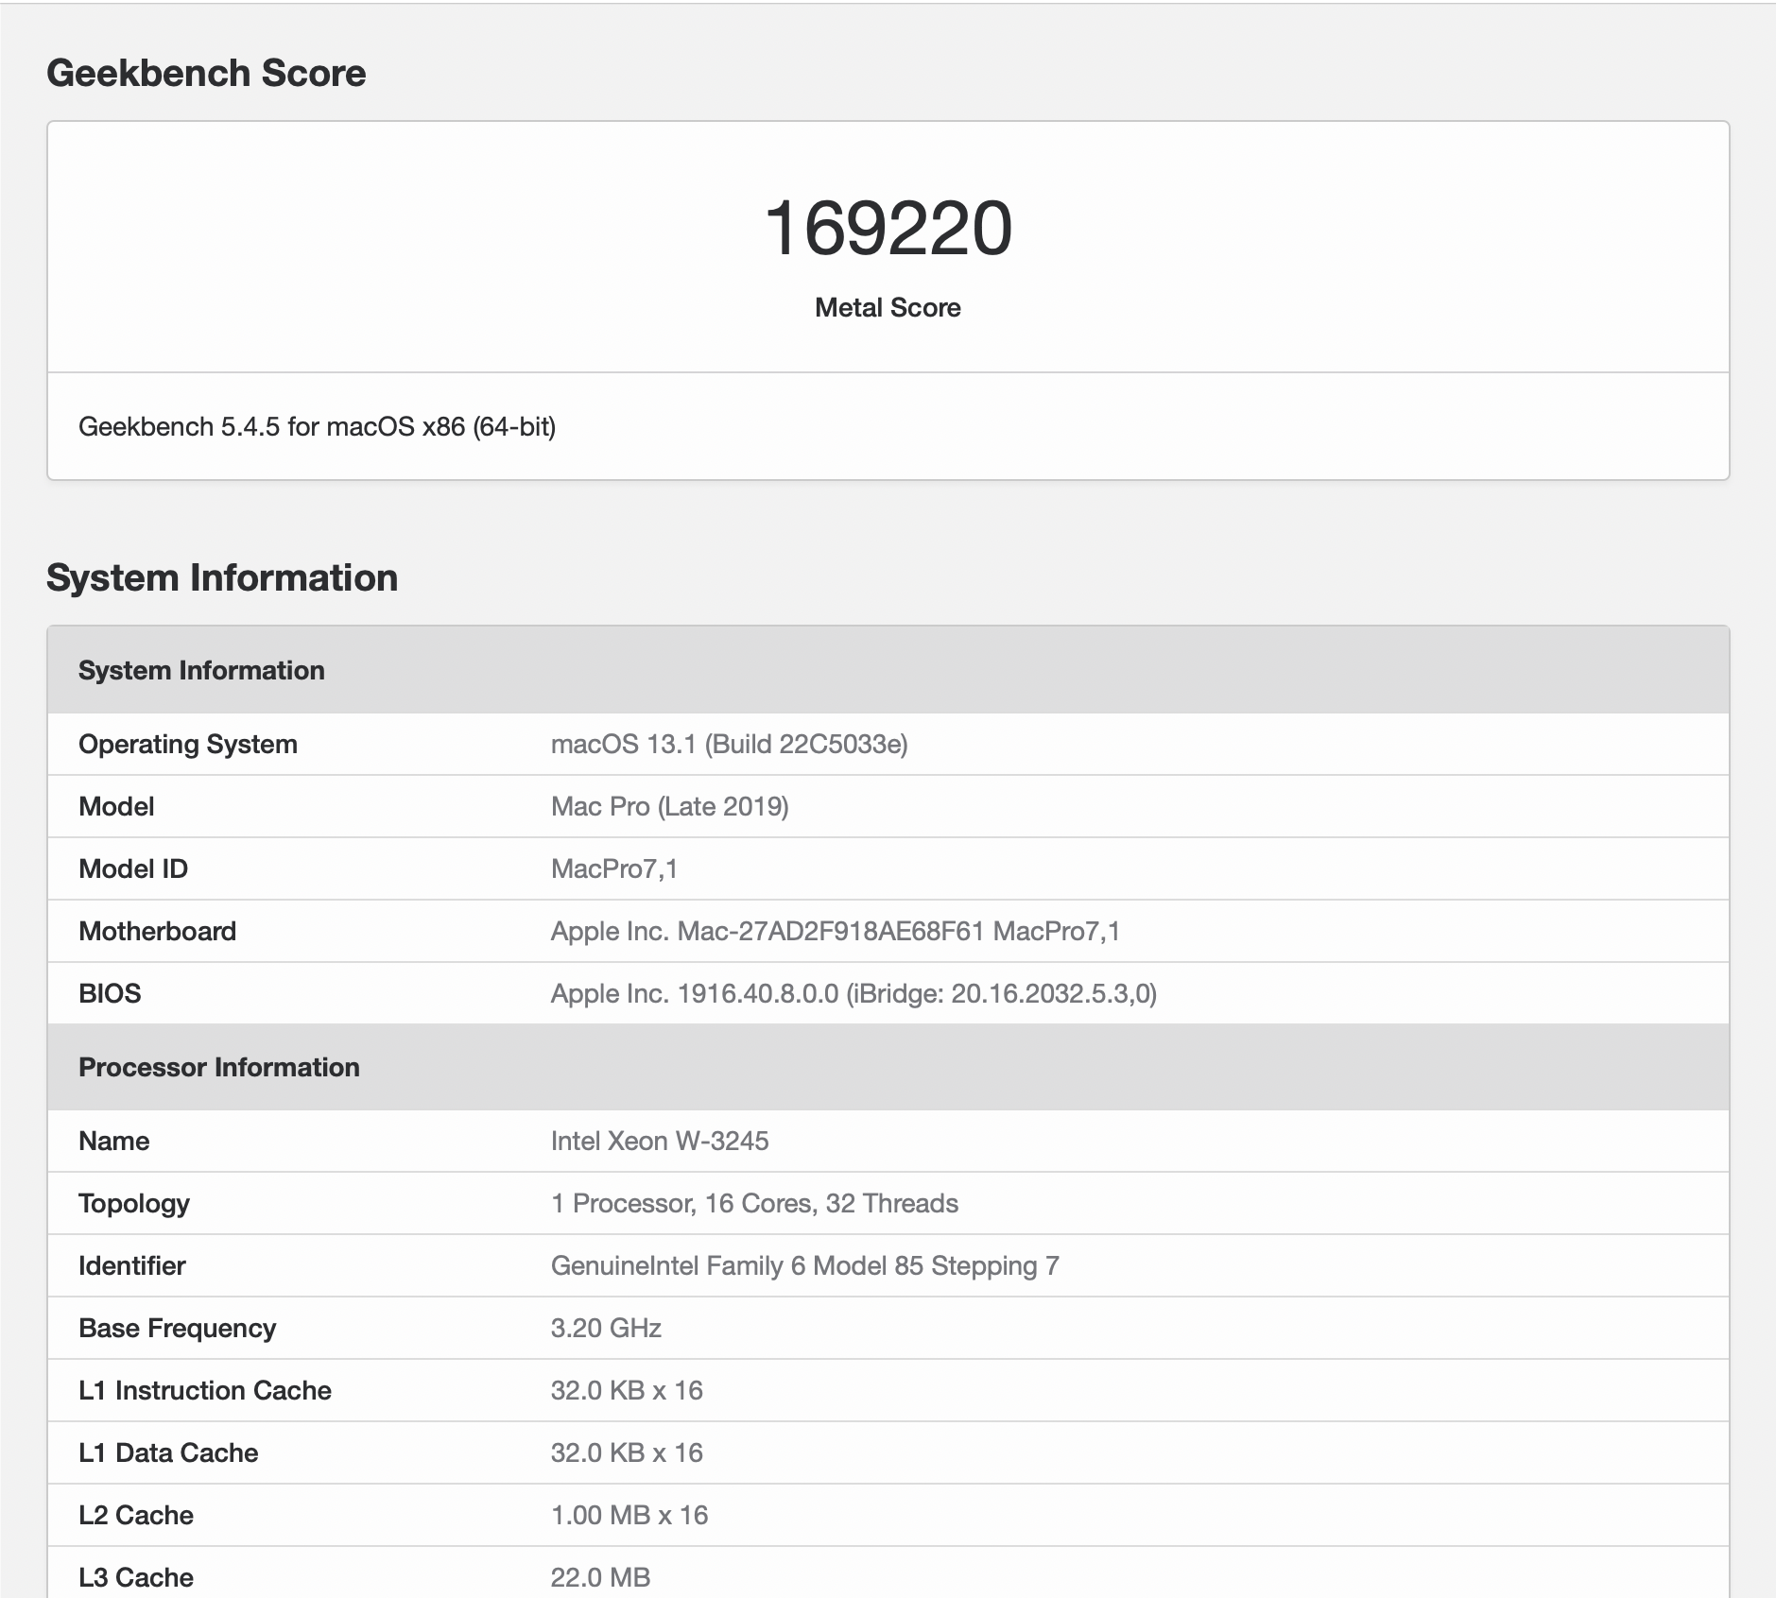Click the 'Operating System' row label
Viewport: 1776px width, 1598px height.
point(188,744)
